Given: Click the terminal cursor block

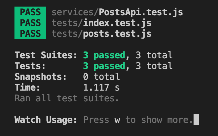Looking at the screenshot, I should pos(196,120).
